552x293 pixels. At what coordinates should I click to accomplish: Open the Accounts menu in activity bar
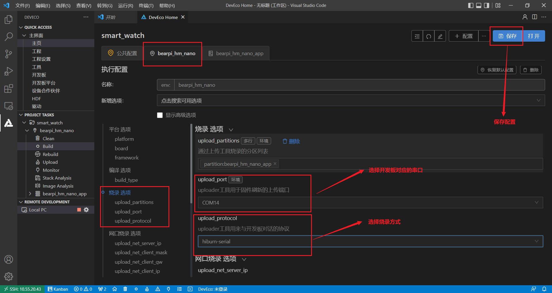coord(9,259)
